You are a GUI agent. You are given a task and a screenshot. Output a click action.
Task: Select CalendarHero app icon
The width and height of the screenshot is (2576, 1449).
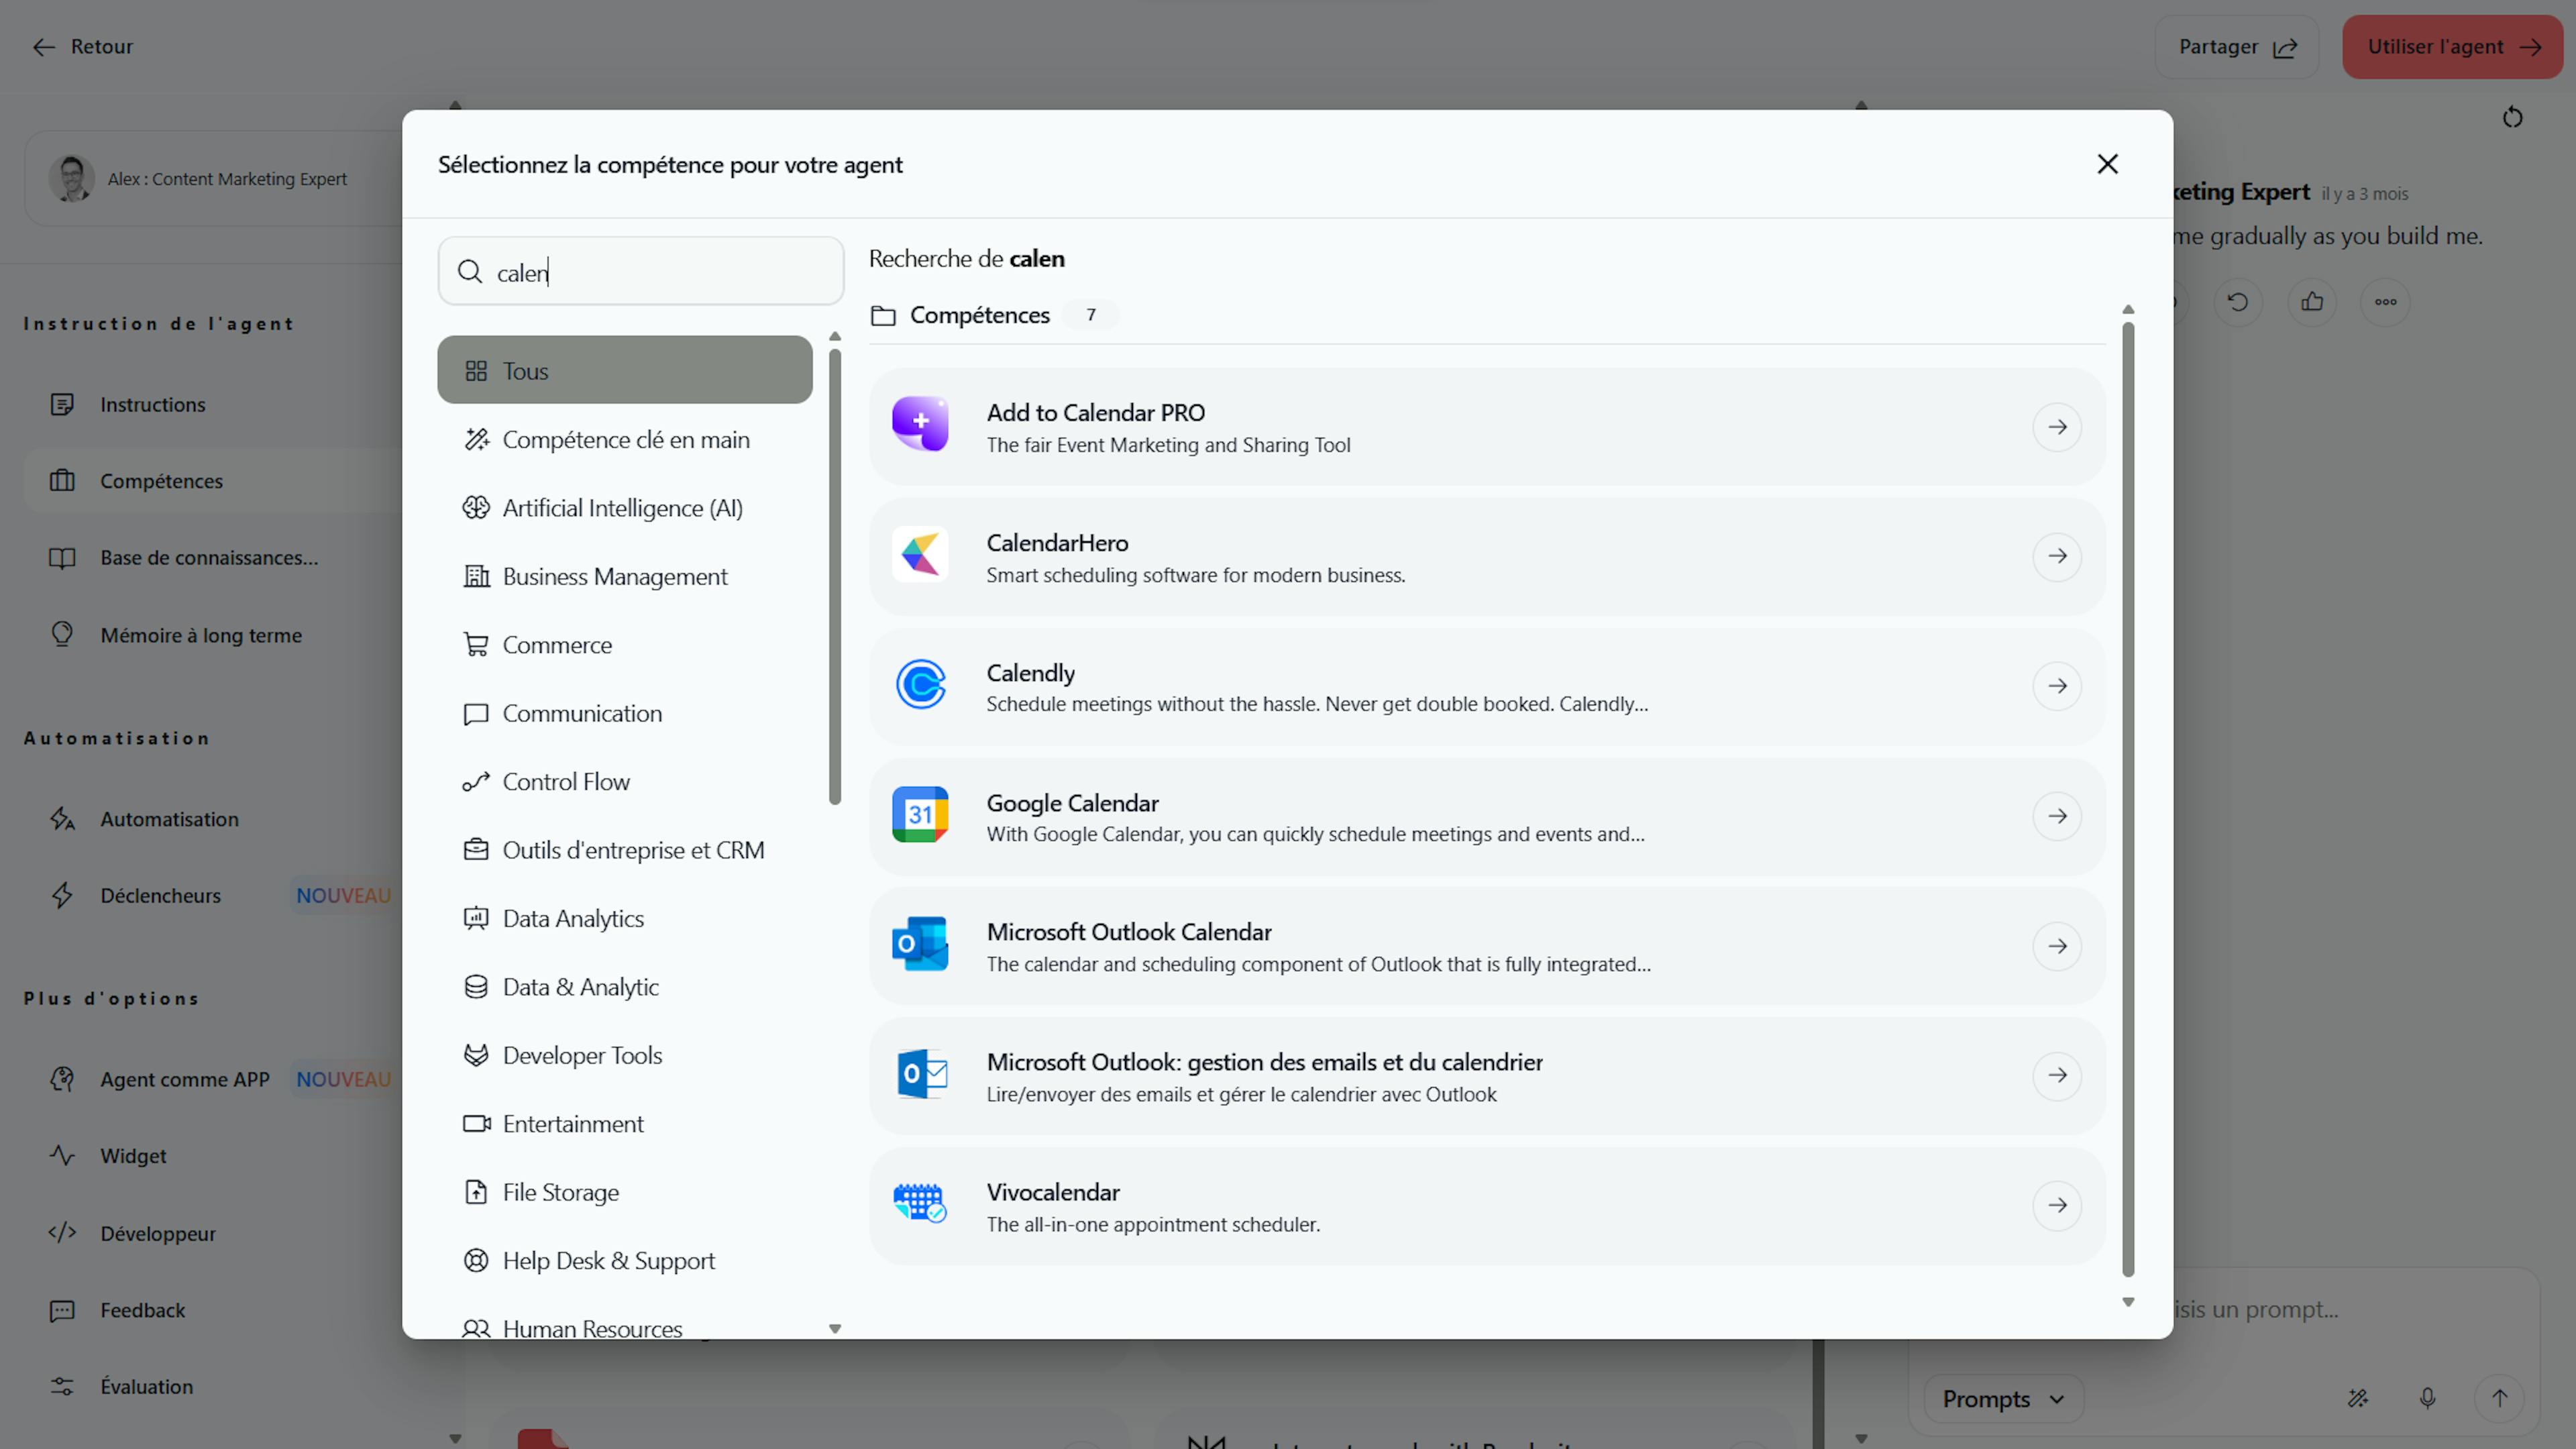pos(920,555)
